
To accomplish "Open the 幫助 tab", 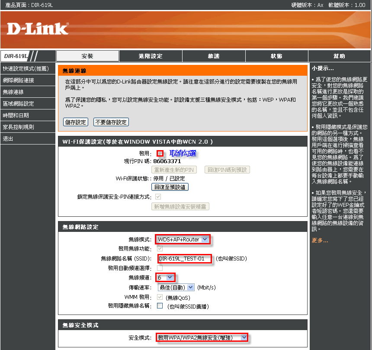I will [339, 56].
